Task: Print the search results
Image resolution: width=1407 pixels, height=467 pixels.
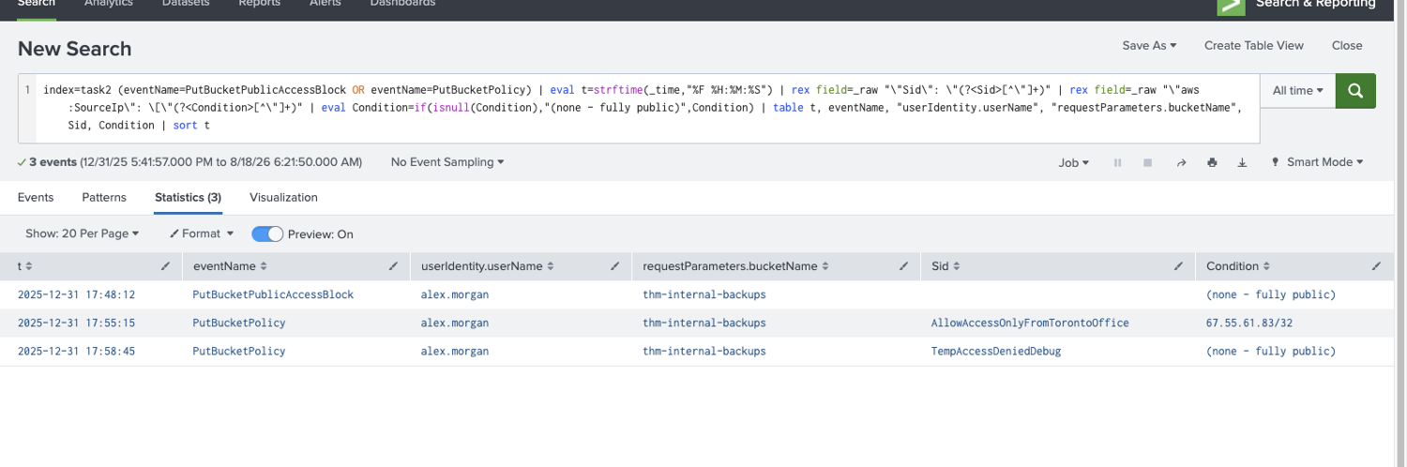Action: tap(1212, 162)
